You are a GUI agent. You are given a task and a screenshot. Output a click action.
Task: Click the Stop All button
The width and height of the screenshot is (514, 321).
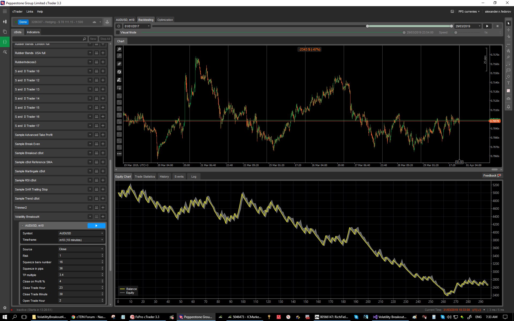click(105, 39)
